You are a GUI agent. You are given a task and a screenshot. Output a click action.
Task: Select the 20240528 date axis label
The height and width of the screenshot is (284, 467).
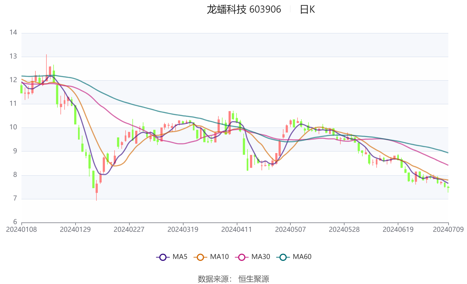pyautogui.click(x=344, y=230)
